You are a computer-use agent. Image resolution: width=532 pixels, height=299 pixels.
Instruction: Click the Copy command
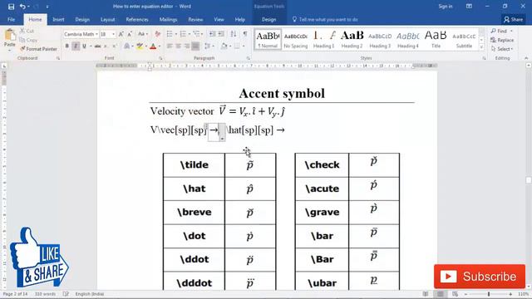point(28,40)
